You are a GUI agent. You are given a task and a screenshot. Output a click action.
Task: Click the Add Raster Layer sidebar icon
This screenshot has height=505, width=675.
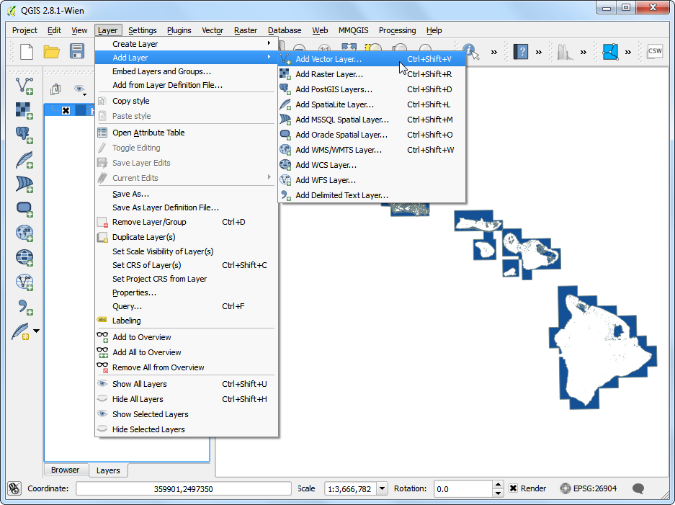(x=24, y=110)
